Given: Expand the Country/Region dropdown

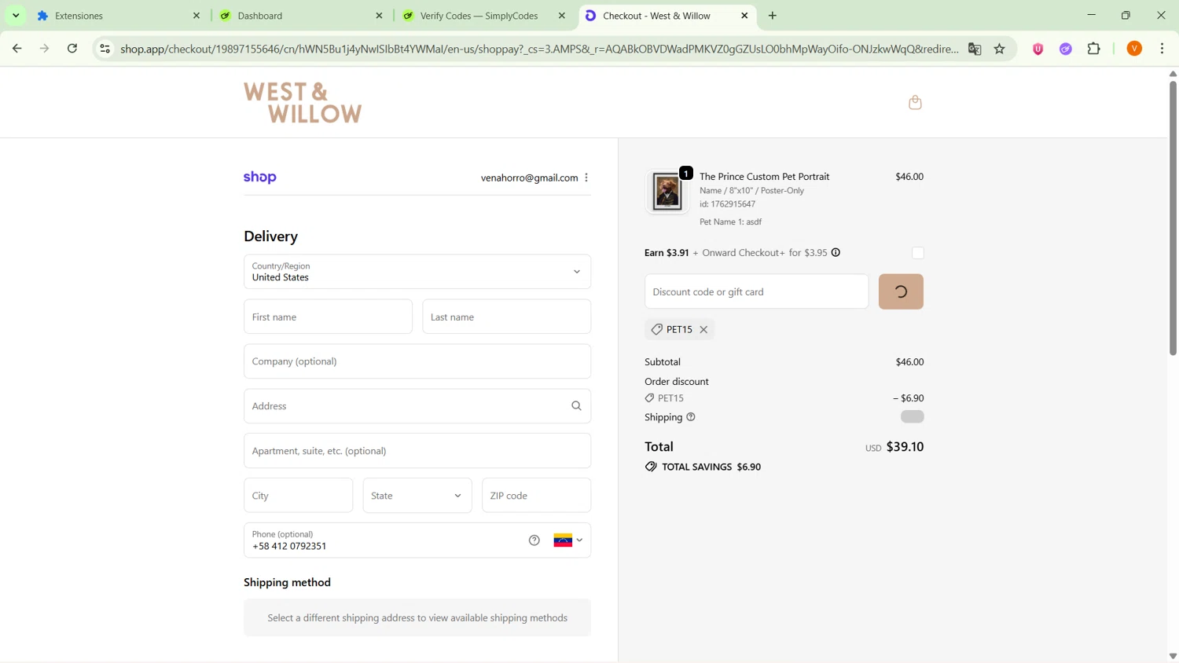Looking at the screenshot, I should [417, 272].
